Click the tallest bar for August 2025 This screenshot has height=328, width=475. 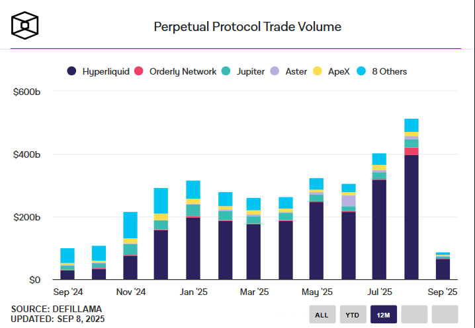pos(411,211)
